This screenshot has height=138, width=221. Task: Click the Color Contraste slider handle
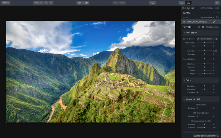[197, 92]
